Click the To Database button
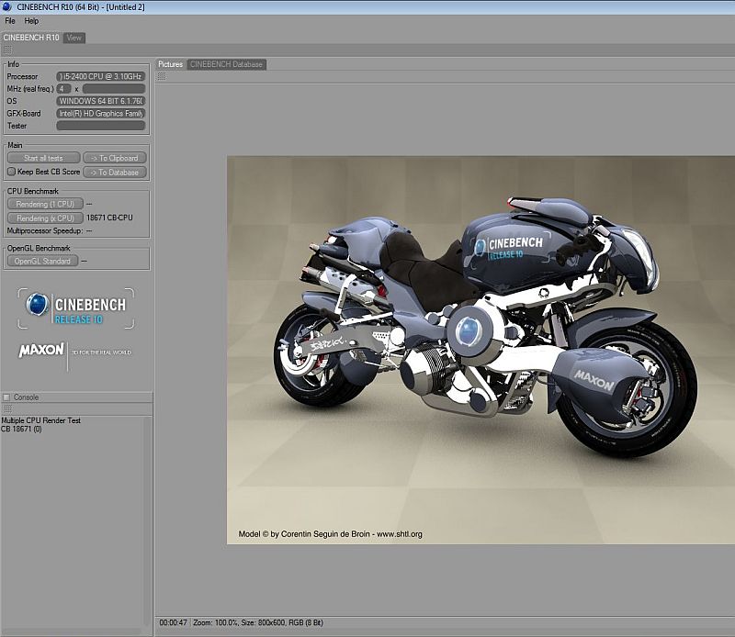735x637 pixels. 115,172
